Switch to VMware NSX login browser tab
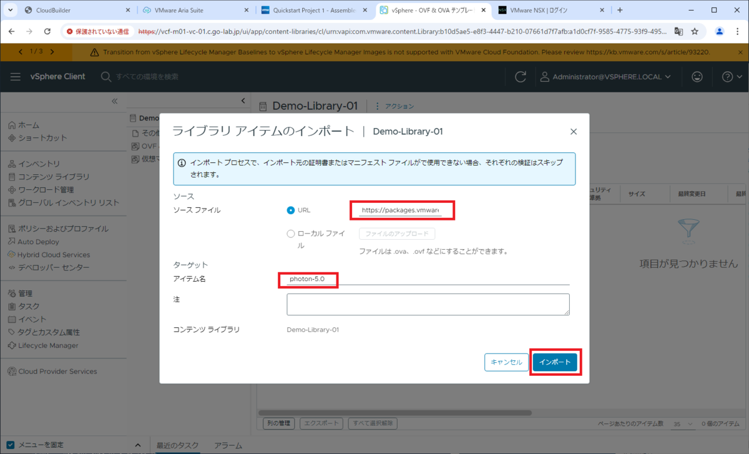This screenshot has width=749, height=454. pyautogui.click(x=552, y=10)
